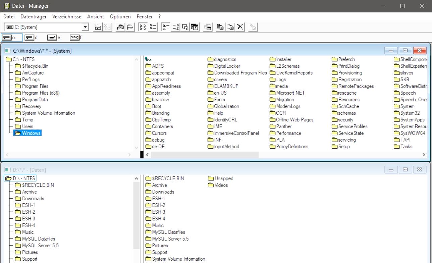Restore the D:\*.* [Daten] child window

pos(405,170)
